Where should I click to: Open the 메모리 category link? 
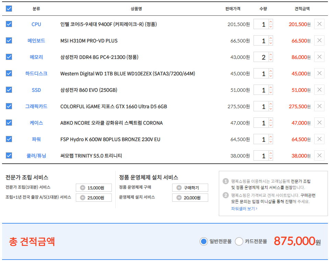point(36,57)
